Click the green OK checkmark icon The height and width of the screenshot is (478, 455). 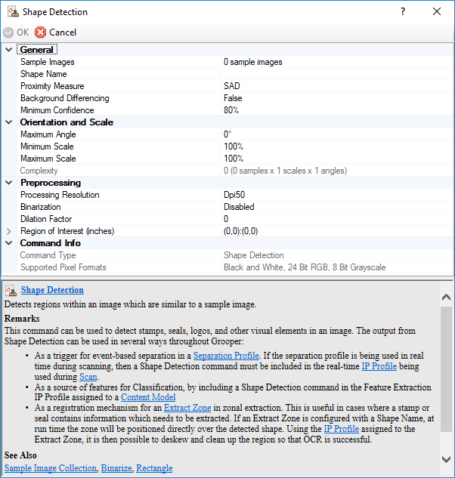8,32
